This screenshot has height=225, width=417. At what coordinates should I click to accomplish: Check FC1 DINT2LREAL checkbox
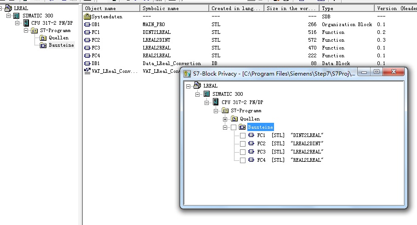(243, 136)
